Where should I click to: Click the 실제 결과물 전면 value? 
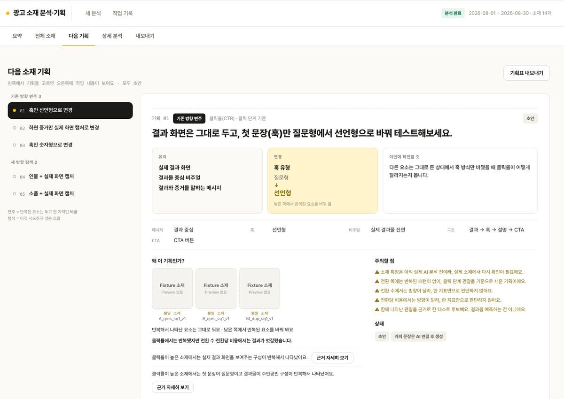[388, 230]
